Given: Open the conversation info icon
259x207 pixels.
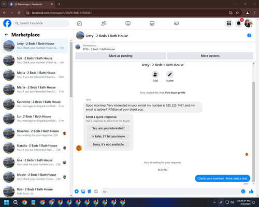Looking at the screenshot, I should tap(249, 35).
